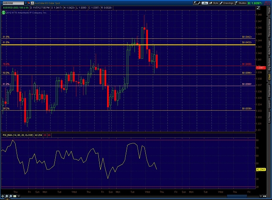Click the color-link clipboard icon beside symbol
The image size is (272, 200).
pos(29,3)
